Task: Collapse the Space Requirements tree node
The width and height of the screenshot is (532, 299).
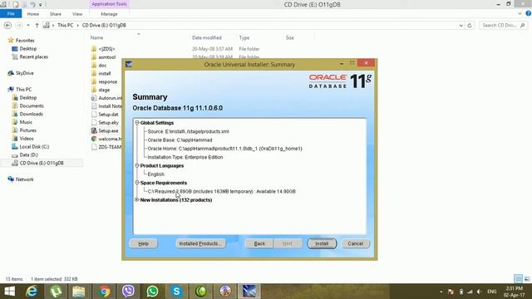Action: pos(137,183)
